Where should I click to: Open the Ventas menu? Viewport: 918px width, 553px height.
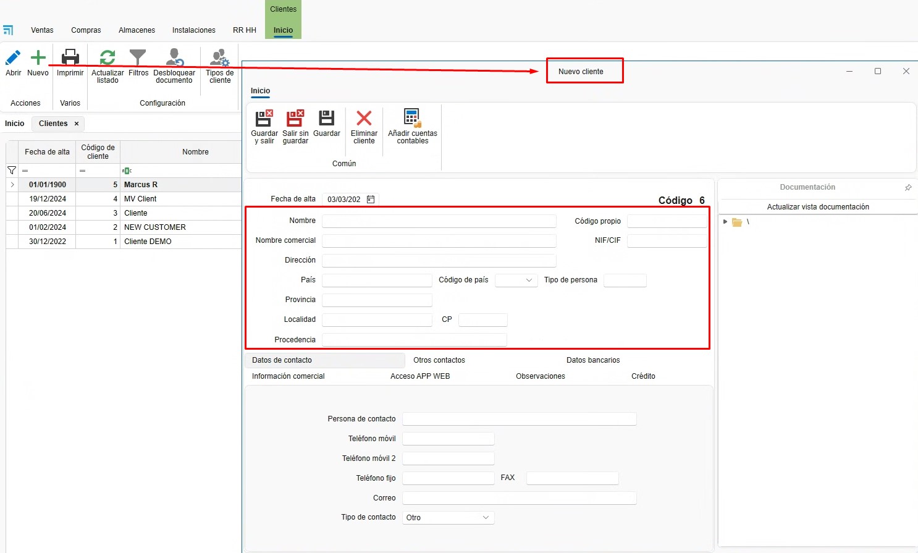(42, 30)
